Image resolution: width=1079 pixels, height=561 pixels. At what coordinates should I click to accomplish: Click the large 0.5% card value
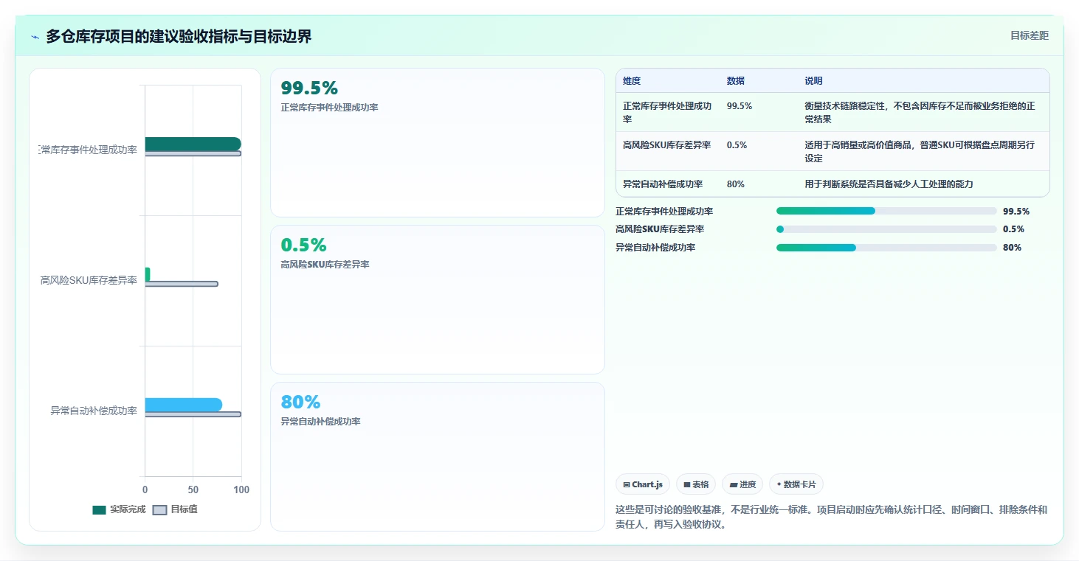pos(303,245)
